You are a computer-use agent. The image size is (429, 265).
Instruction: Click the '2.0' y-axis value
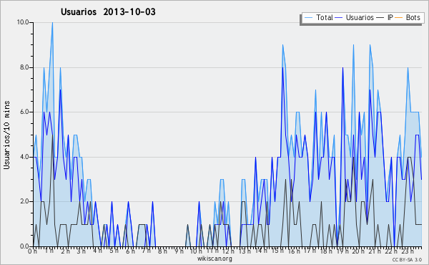point(24,201)
